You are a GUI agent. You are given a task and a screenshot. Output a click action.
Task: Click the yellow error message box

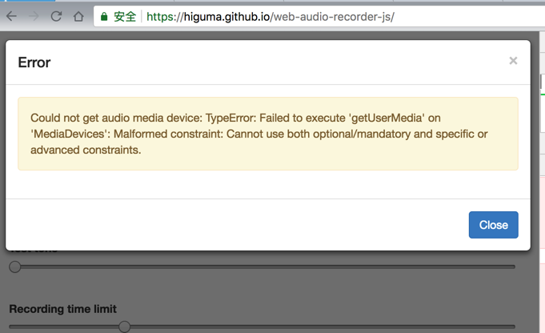pos(267,134)
